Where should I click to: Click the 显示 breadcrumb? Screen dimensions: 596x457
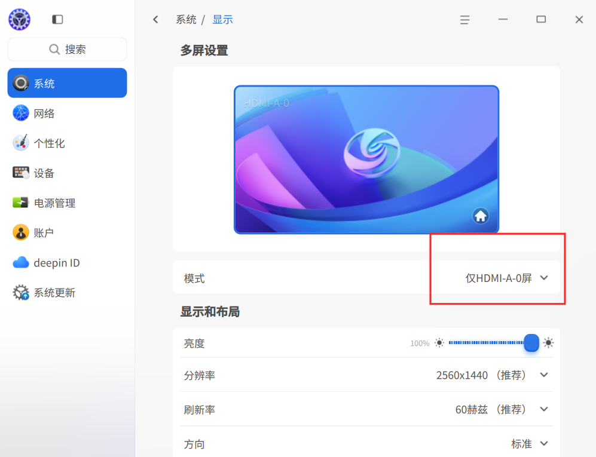(x=222, y=19)
